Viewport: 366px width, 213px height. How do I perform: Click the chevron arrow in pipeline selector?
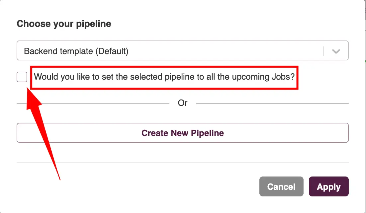[x=336, y=51]
